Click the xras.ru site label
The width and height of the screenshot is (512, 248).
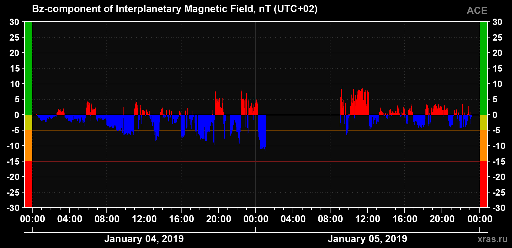click(x=493, y=239)
